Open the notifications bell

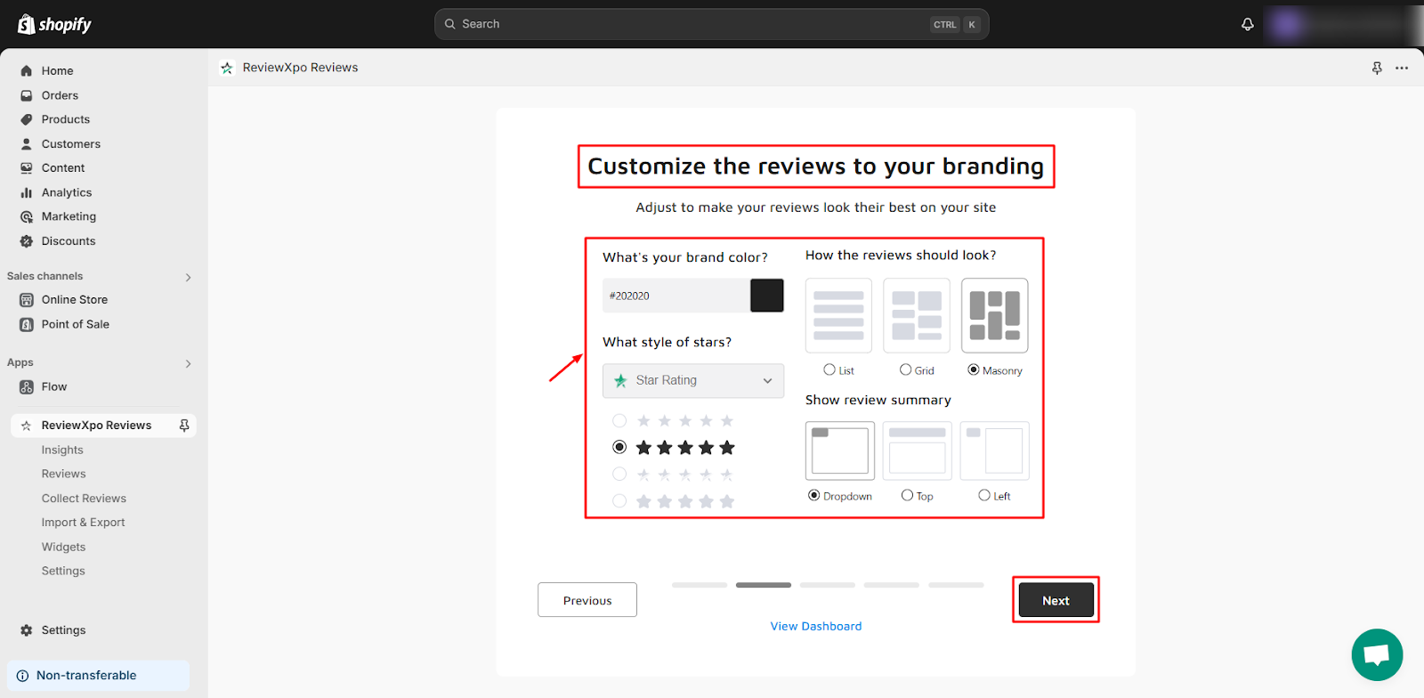1248,24
